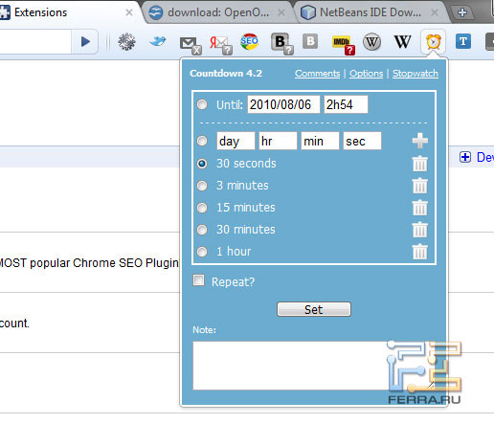Click the sec input field
494x424 pixels.
click(x=362, y=141)
